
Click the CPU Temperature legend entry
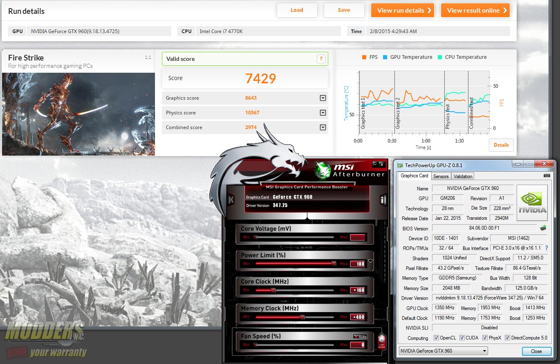(x=462, y=57)
